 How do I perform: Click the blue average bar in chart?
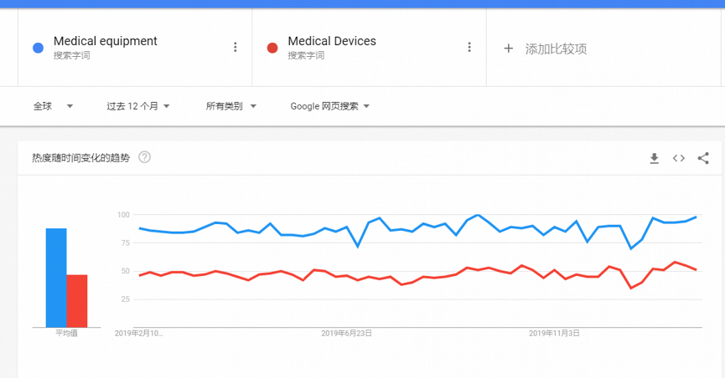tap(56, 278)
